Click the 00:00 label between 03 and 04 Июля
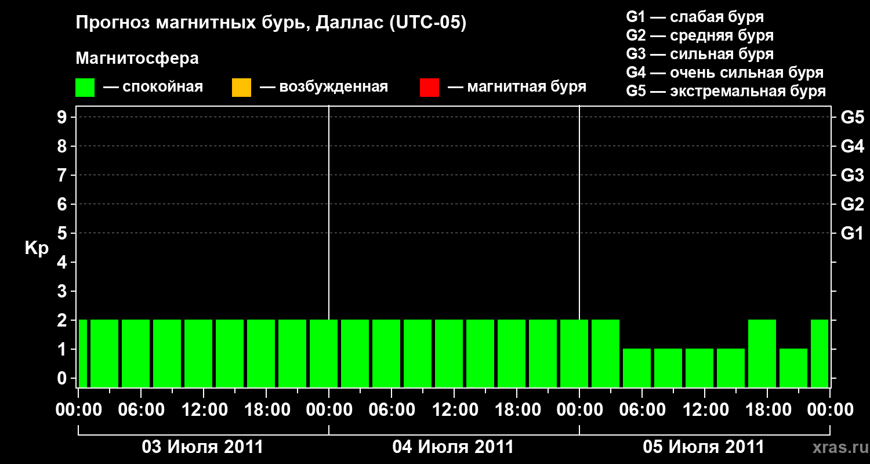The width and height of the screenshot is (870, 464). click(x=329, y=410)
